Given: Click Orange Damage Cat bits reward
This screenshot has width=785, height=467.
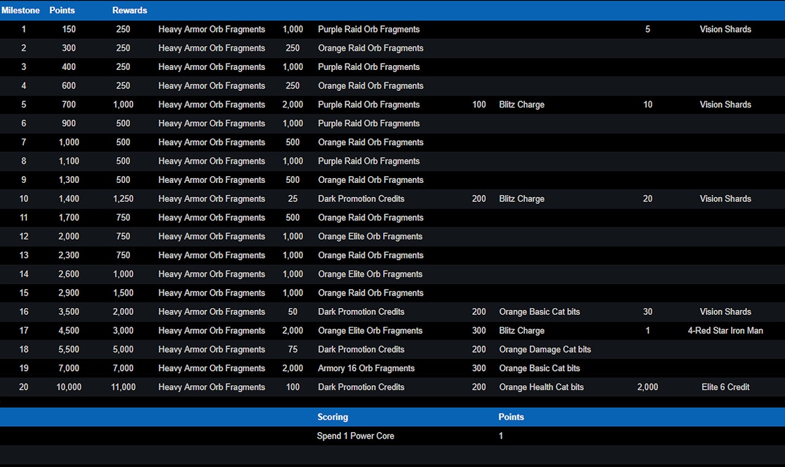Looking at the screenshot, I should click(x=545, y=349).
